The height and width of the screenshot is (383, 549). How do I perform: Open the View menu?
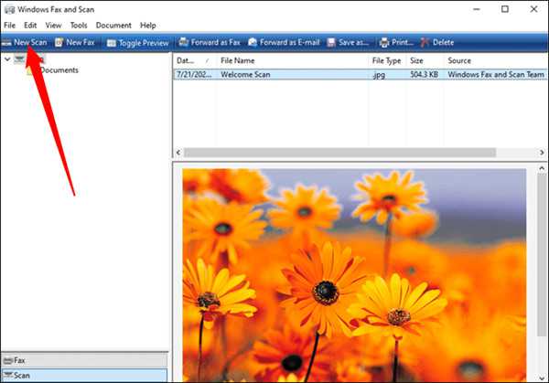click(x=53, y=26)
